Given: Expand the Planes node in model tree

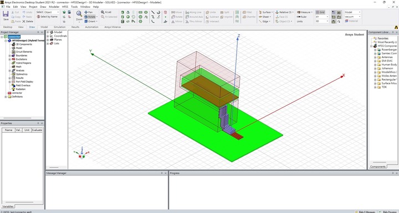Looking at the screenshot, I should coord(48,40).
